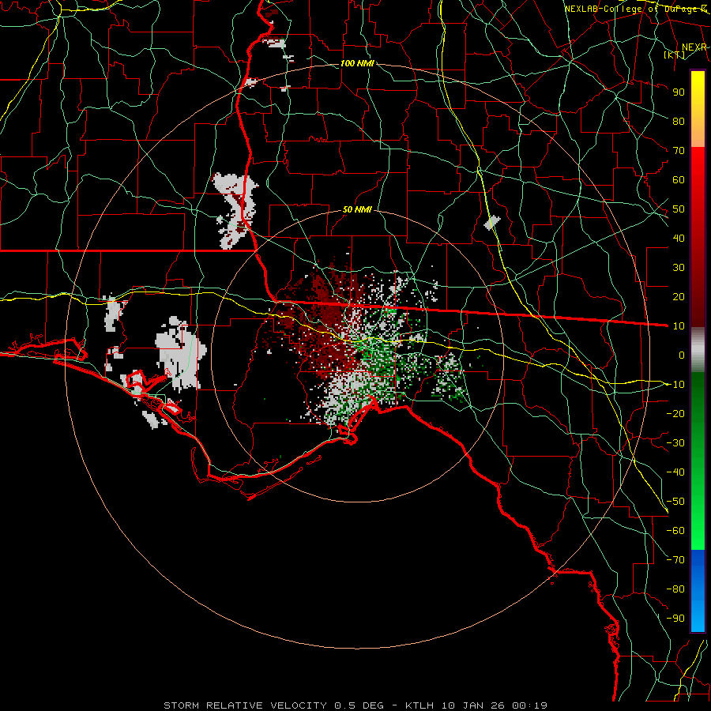This screenshot has height=711, width=711.
Task: Click the positive 90 scale label
Action: point(679,92)
